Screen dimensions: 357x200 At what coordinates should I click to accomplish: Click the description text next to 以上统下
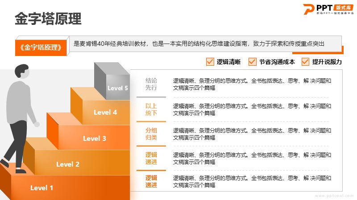coord(252,109)
